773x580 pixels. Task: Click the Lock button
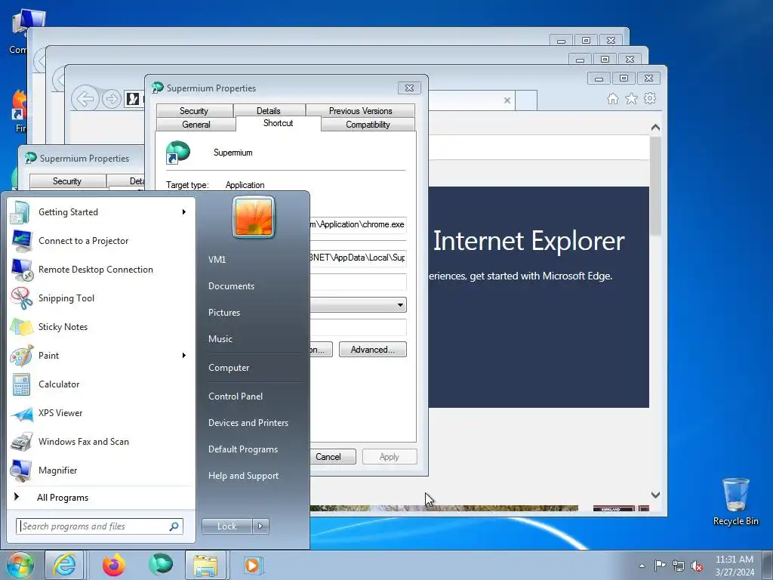[226, 526]
